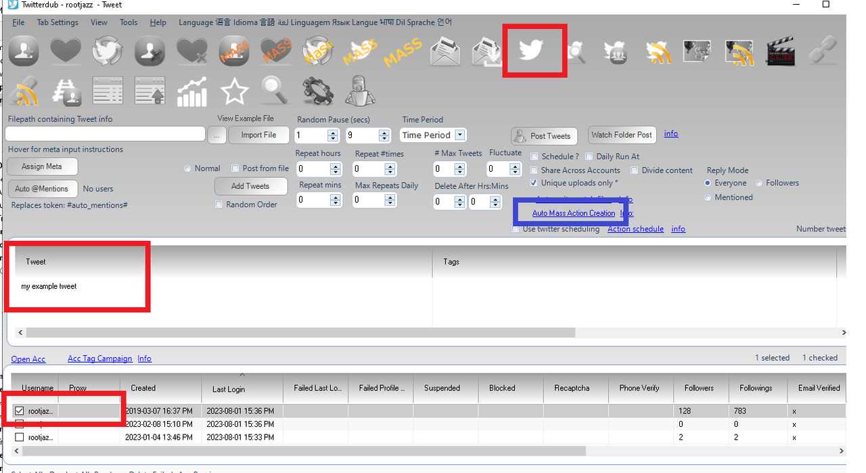Open the Help menu

[158, 22]
